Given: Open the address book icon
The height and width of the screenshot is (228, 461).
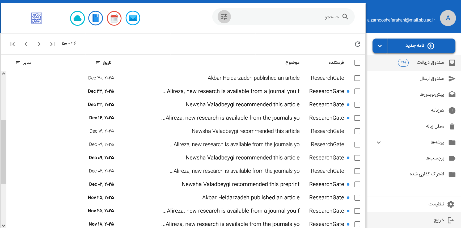Looking at the screenshot, I should (96, 18).
